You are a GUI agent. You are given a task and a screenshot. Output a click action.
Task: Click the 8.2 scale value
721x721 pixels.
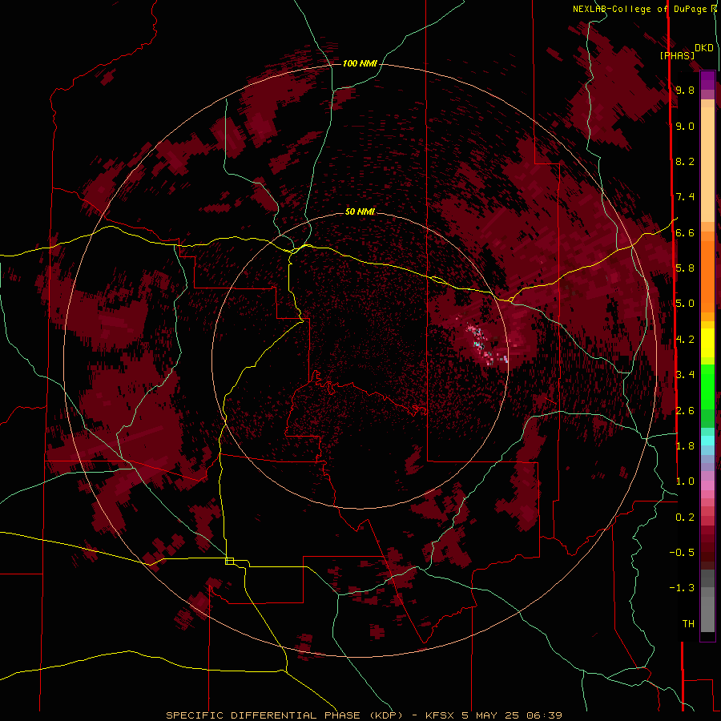pyautogui.click(x=685, y=161)
